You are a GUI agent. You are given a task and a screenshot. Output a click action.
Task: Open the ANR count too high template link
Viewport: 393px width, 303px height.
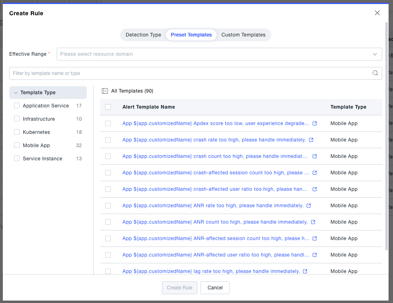[215, 222]
